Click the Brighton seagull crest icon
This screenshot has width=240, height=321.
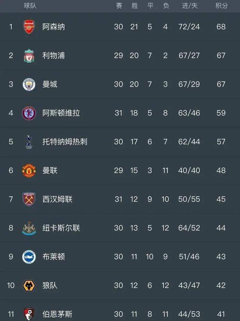pyautogui.click(x=29, y=257)
